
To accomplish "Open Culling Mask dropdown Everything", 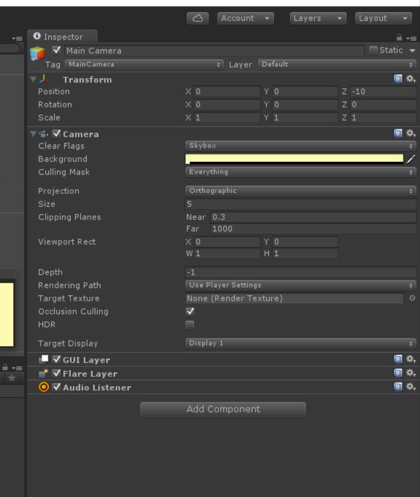I will (x=301, y=172).
